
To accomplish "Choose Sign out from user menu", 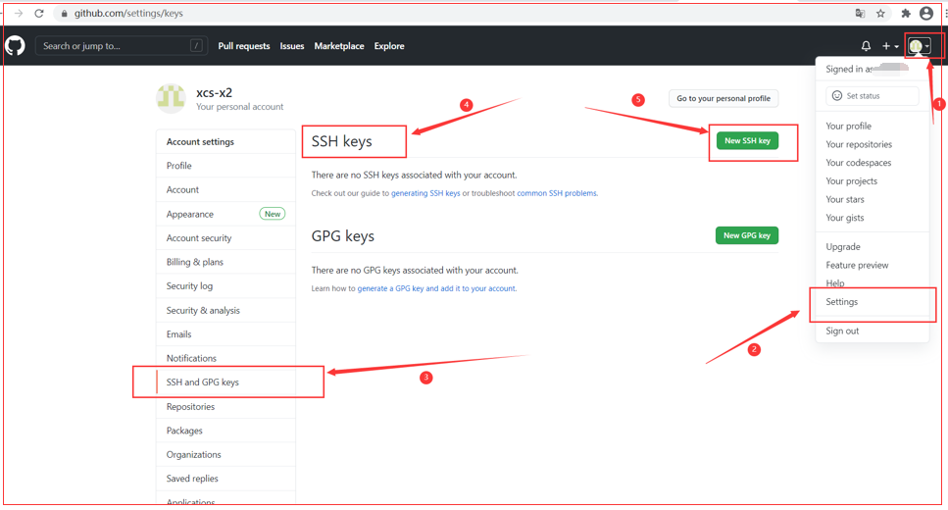I will (x=872, y=331).
